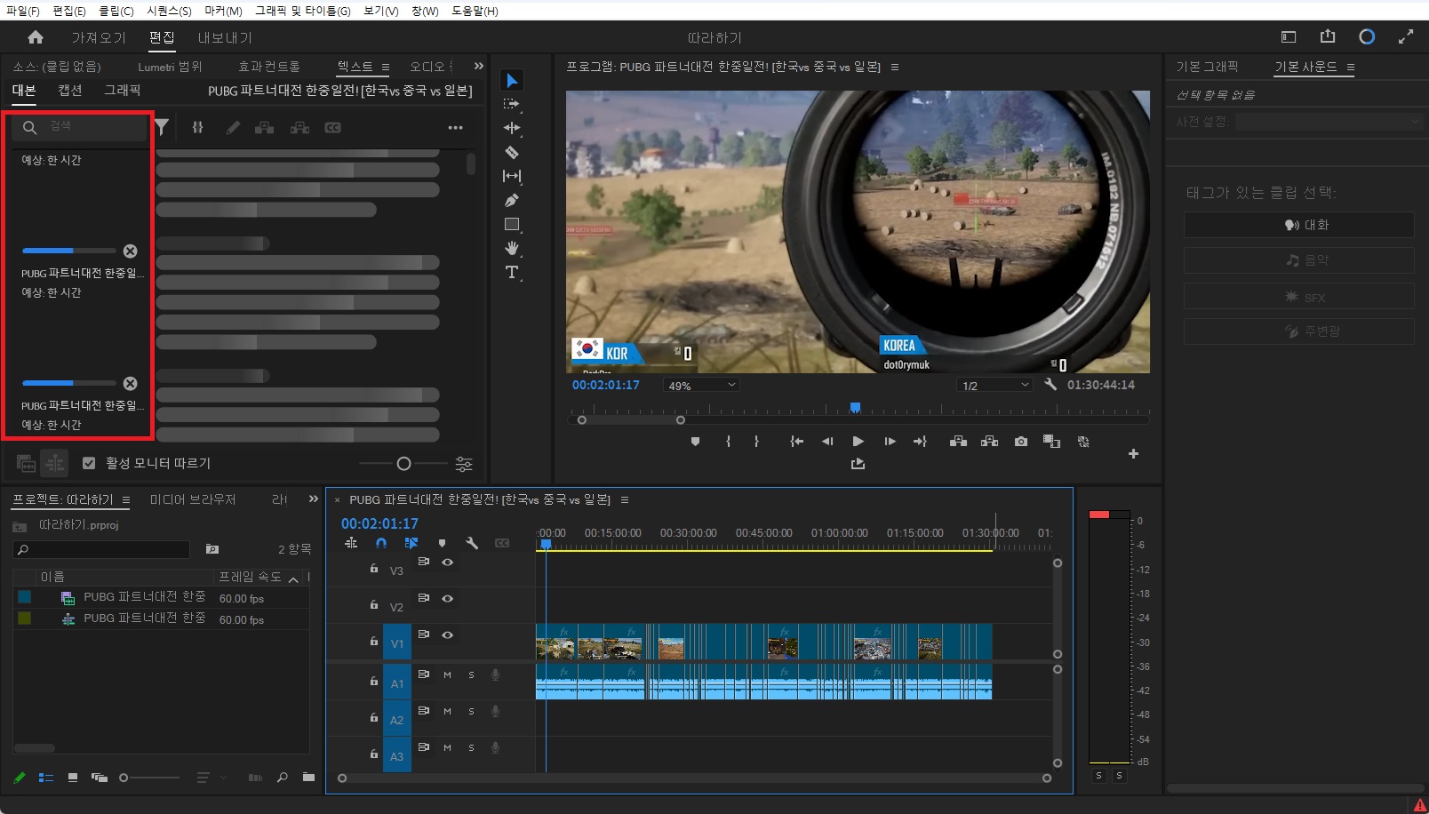Open the 49% zoom level dropdown
1429x814 pixels.
(701, 385)
